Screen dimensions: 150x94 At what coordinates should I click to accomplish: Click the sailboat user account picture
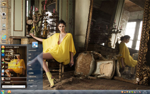35,45
